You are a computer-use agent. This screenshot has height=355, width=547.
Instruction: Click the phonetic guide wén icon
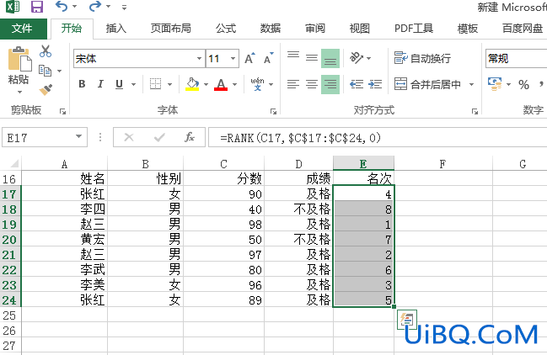(x=257, y=84)
